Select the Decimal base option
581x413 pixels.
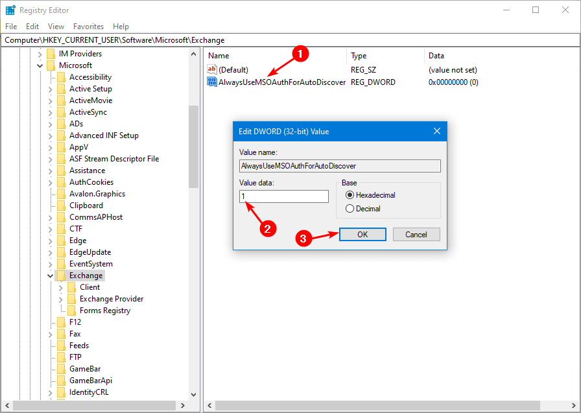click(362, 209)
